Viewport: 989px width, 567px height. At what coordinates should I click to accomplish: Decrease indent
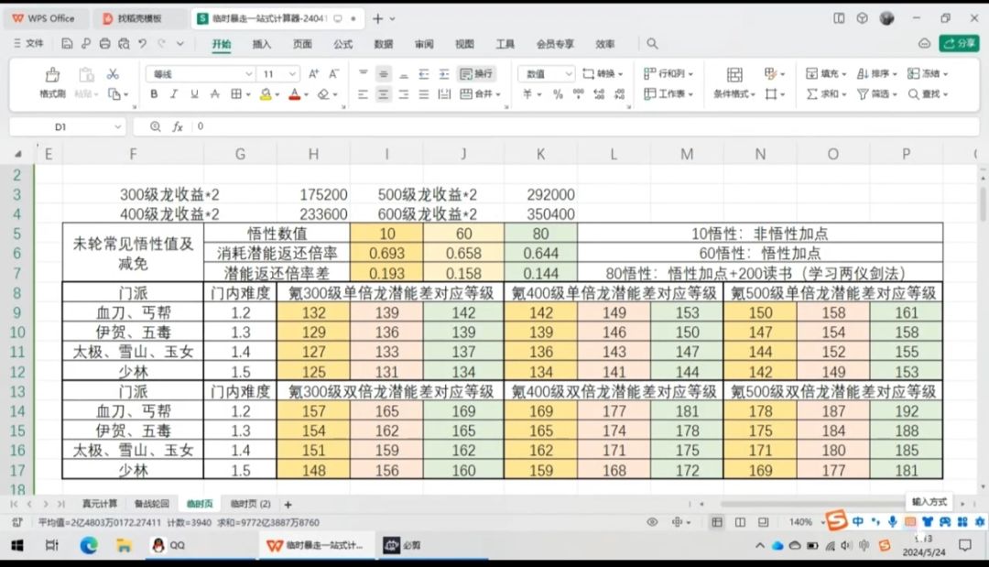click(424, 74)
